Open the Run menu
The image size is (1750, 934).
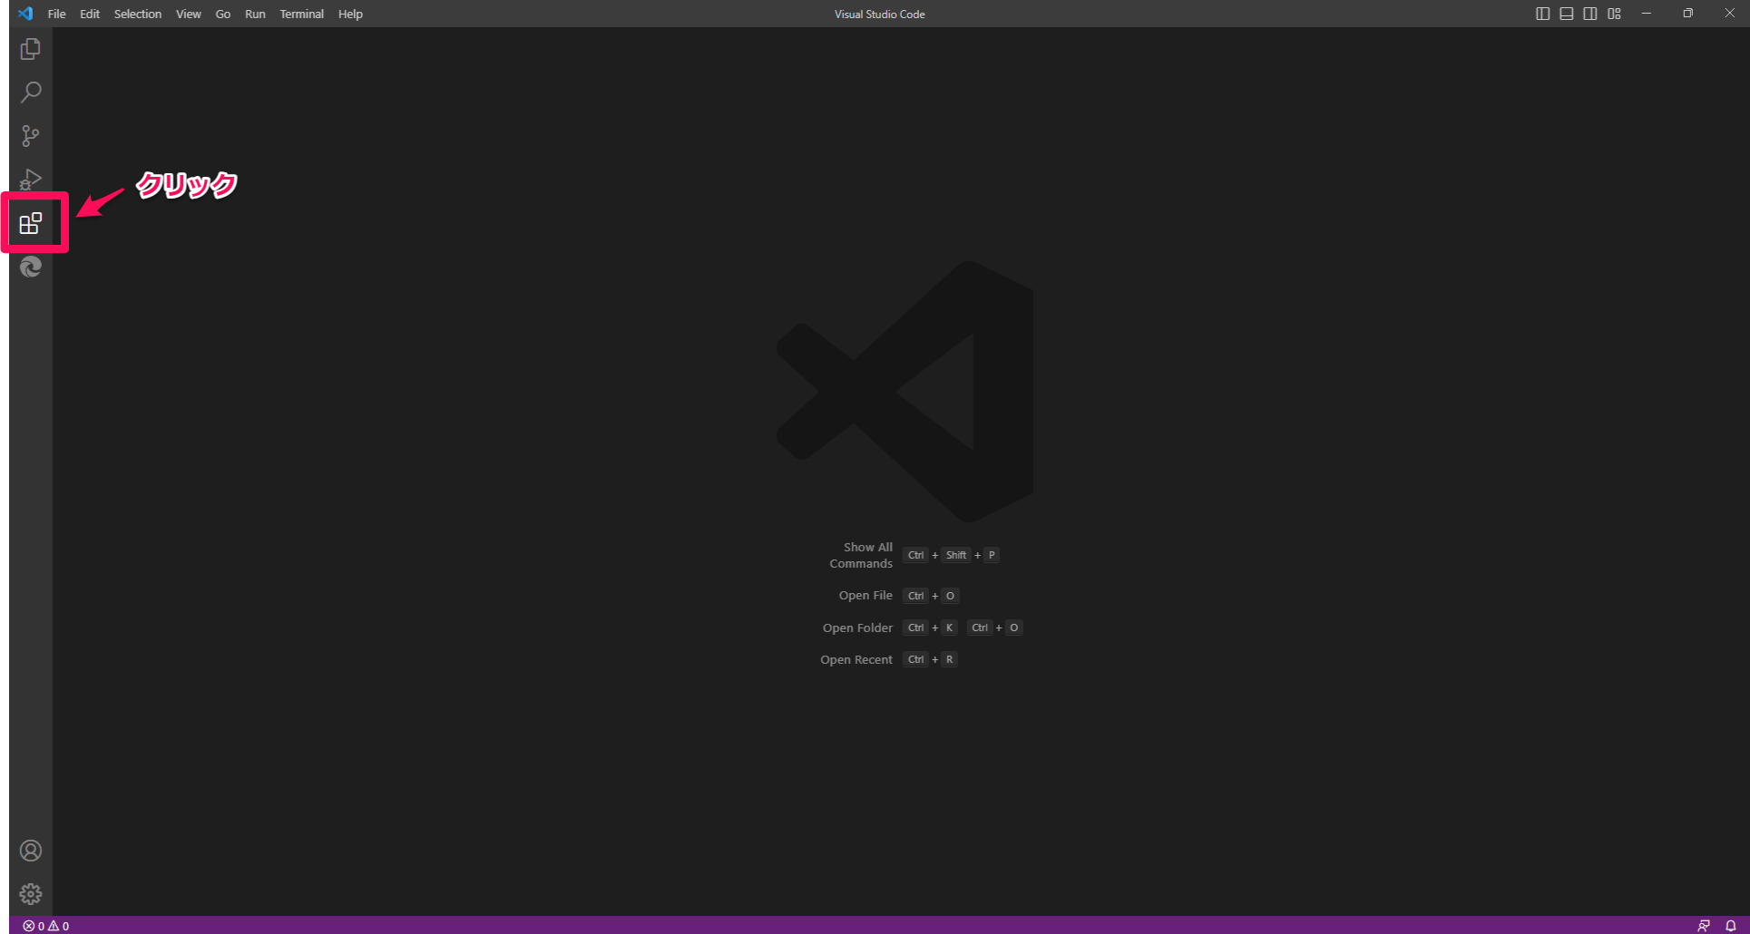click(x=255, y=14)
